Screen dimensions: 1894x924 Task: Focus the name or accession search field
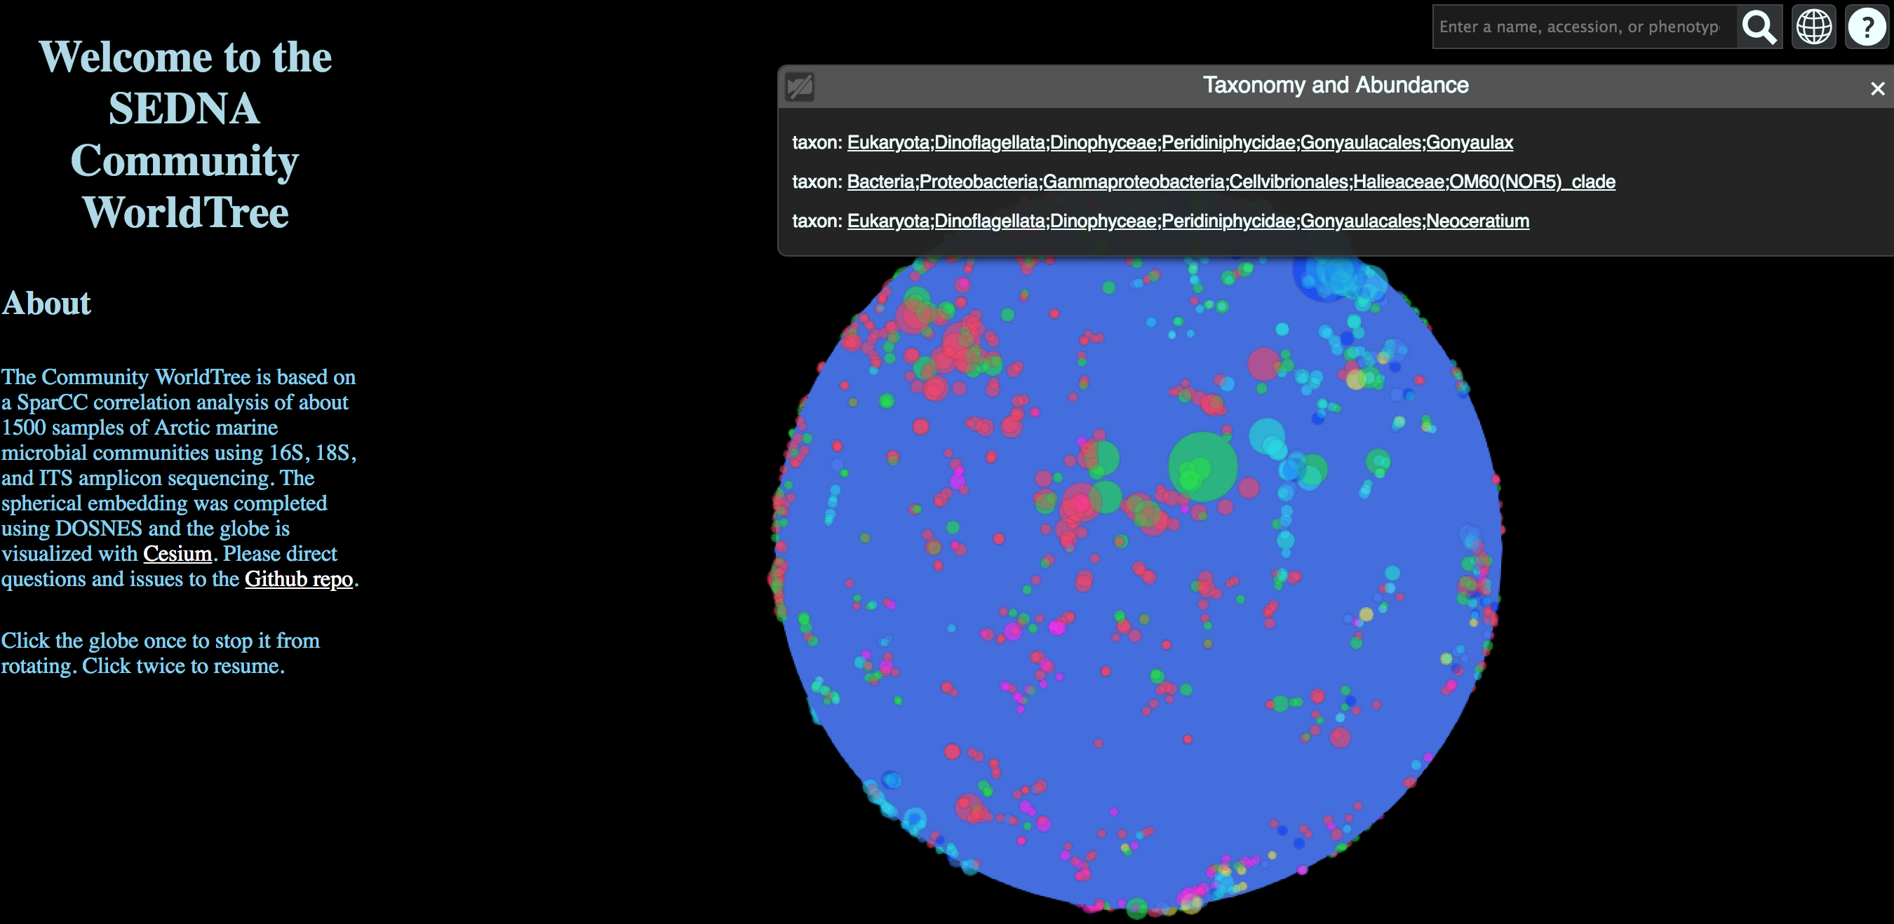1585,27
